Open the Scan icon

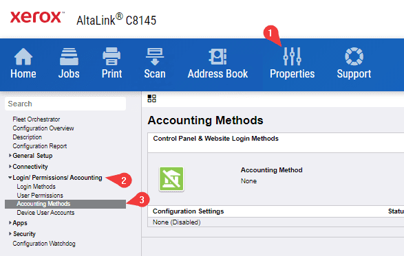[x=154, y=56]
